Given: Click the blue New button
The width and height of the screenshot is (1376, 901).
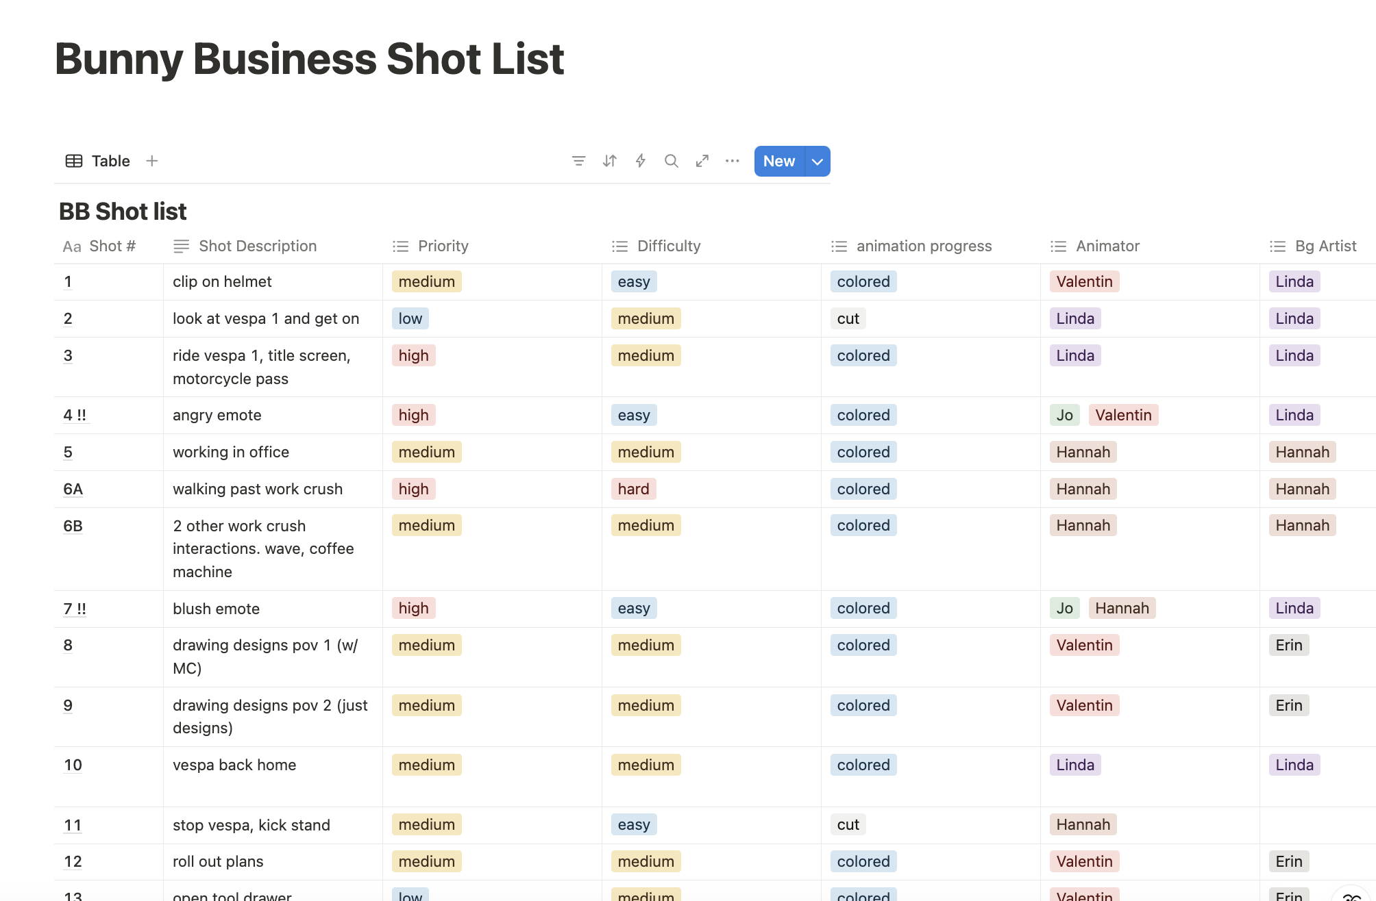Looking at the screenshot, I should [x=779, y=161].
